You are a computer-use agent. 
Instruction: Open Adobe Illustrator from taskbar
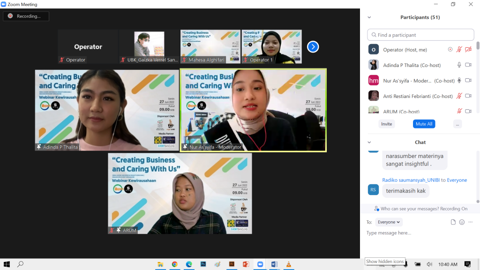point(232,264)
